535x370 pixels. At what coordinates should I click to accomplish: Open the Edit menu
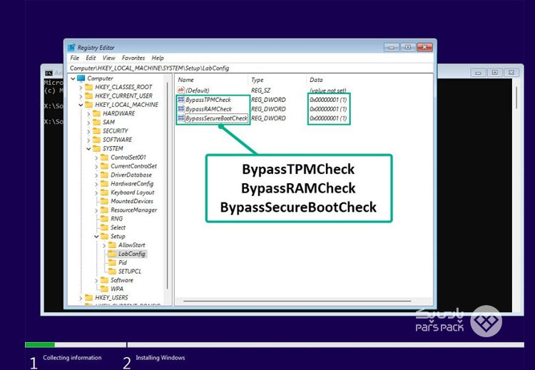(91, 58)
